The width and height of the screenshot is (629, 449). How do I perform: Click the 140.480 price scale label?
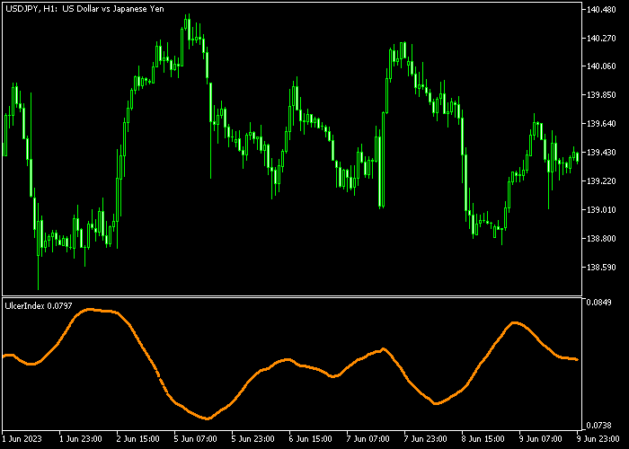pyautogui.click(x=601, y=10)
